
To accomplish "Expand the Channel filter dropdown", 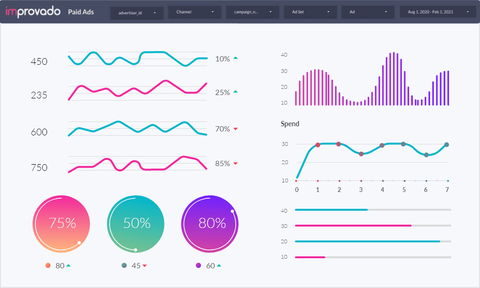I will [194, 12].
